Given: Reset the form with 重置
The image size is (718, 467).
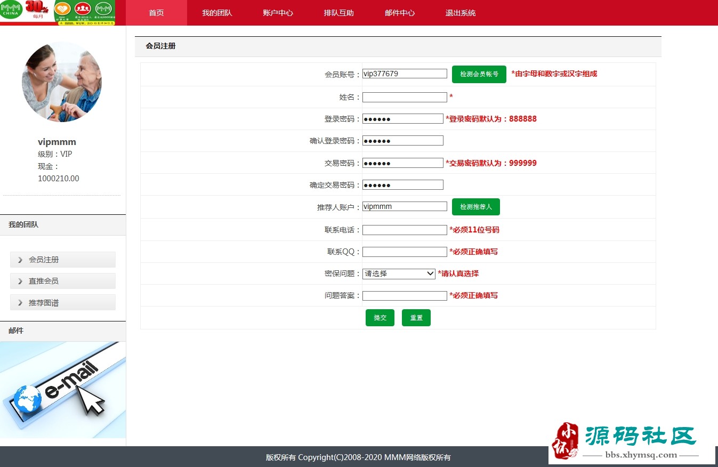Looking at the screenshot, I should point(416,318).
